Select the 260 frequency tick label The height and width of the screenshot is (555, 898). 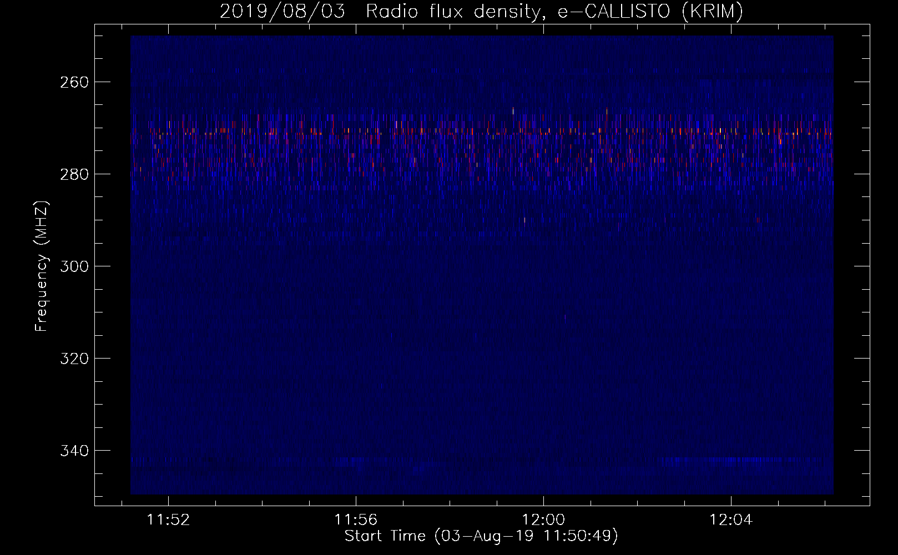tap(74, 82)
